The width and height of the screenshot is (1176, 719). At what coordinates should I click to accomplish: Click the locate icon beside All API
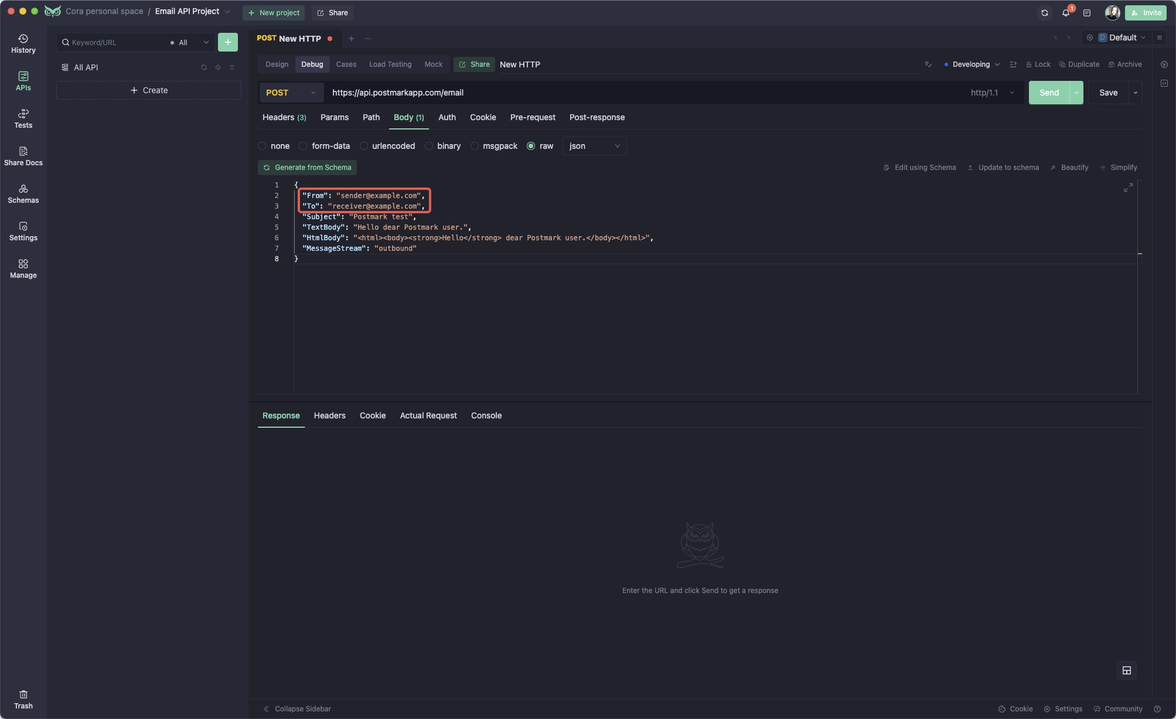[218, 67]
